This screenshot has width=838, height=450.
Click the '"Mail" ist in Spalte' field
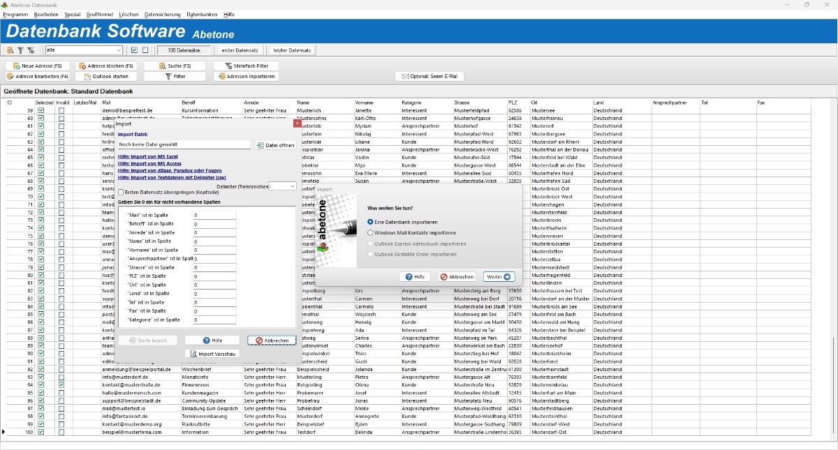214,216
